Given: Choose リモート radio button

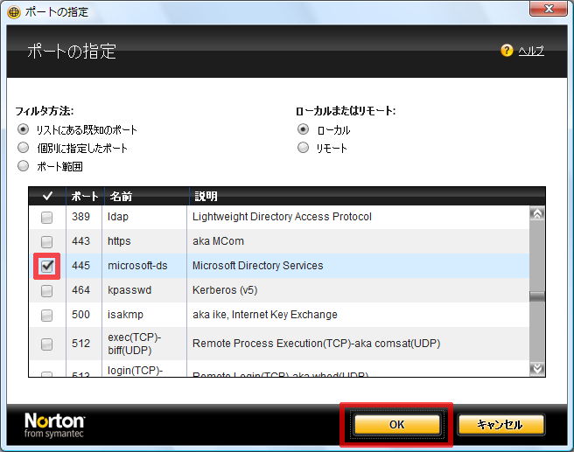Looking at the screenshot, I should click(304, 148).
